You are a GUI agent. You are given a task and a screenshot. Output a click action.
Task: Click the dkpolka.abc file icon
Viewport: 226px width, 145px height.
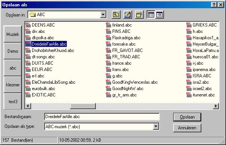tap(28, 38)
